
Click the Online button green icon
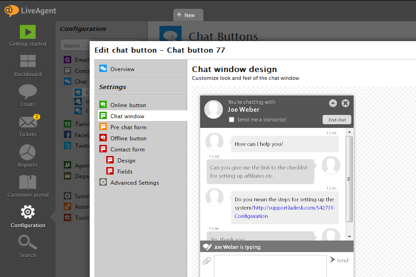tap(103, 105)
